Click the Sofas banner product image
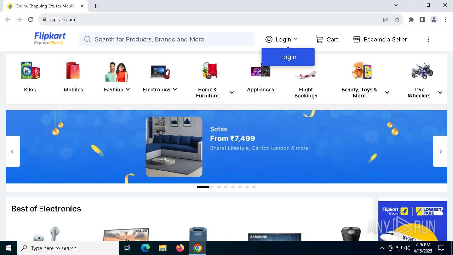Viewport: 453px width, 255px height. coord(174,147)
